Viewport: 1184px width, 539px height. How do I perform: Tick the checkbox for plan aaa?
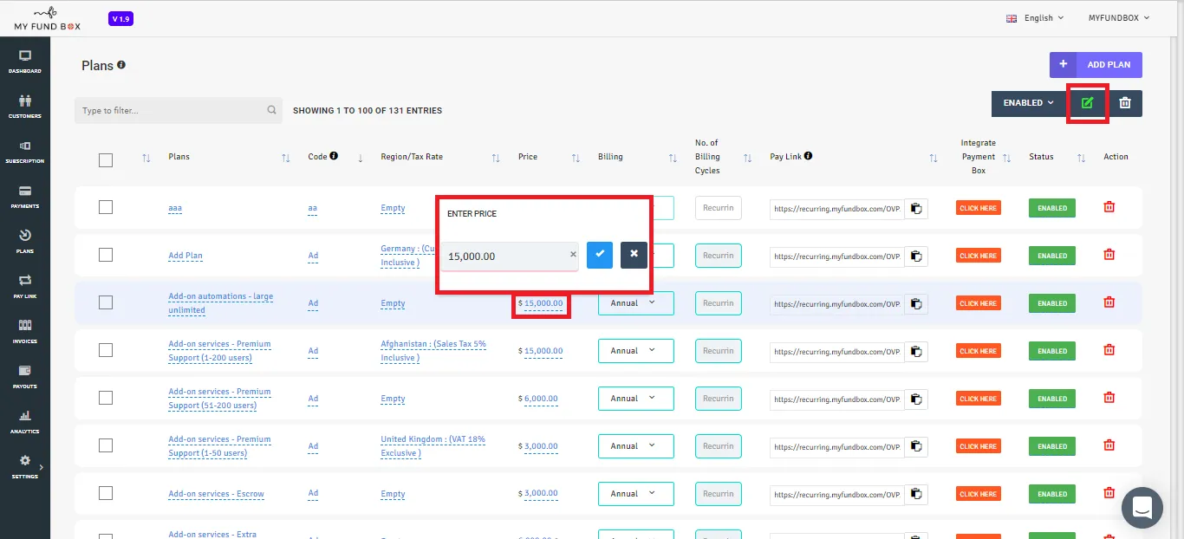coord(106,207)
